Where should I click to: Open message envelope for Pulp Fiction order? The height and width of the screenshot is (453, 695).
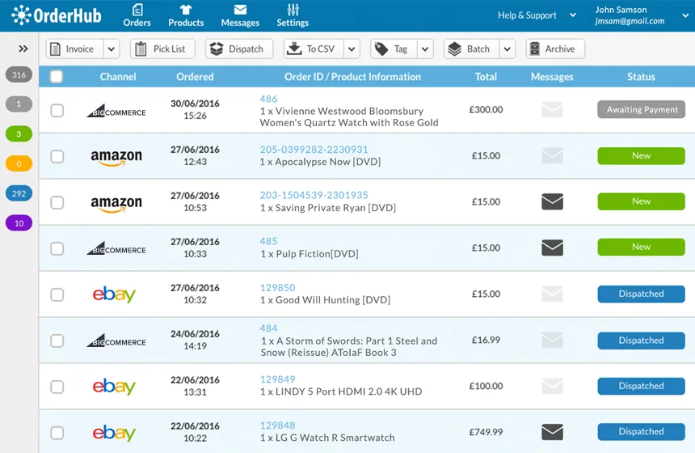coord(552,248)
